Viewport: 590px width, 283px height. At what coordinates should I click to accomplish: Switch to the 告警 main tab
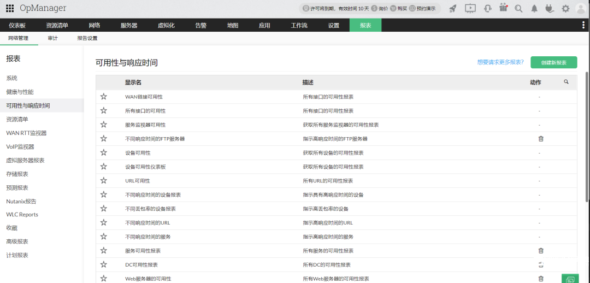[200, 26]
